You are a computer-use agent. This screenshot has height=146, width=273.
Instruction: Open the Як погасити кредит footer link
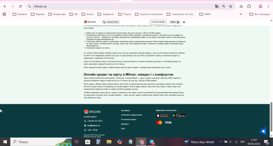point(129,119)
